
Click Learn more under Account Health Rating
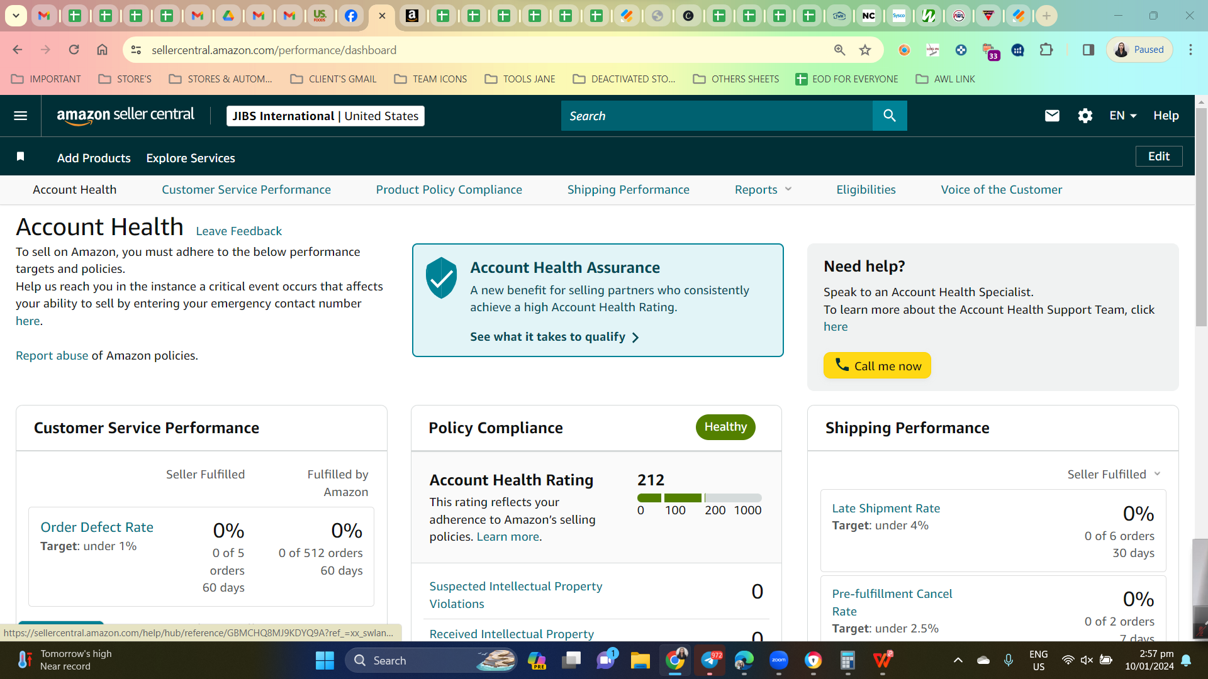point(508,537)
